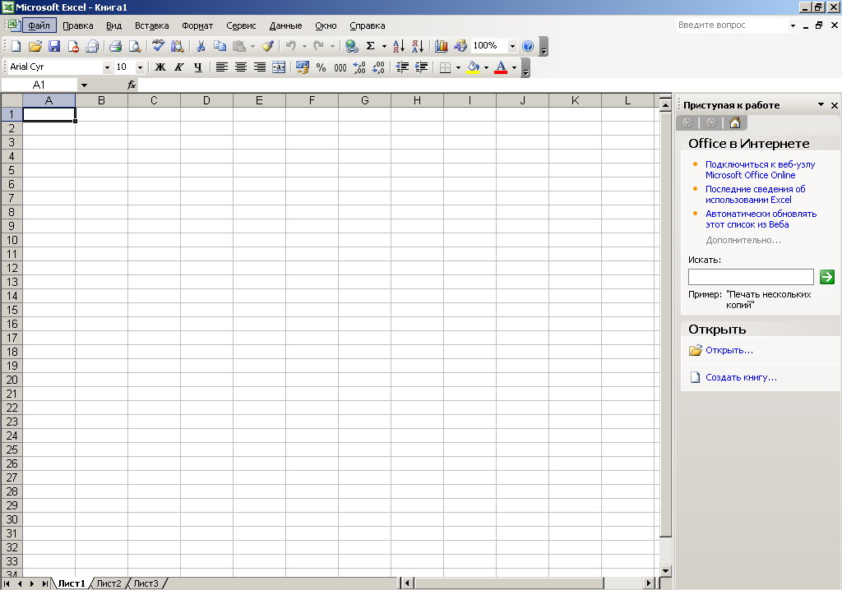Image resolution: width=842 pixels, height=590 pixels.
Task: Sort ascending with the A-Z icon
Action: pyautogui.click(x=398, y=46)
